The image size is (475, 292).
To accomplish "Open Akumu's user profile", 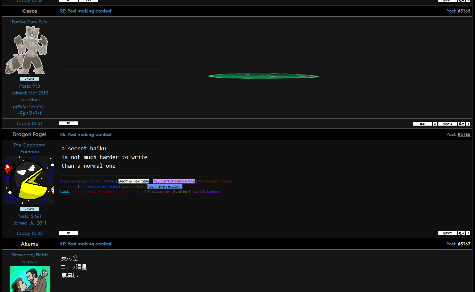I will point(30,244).
